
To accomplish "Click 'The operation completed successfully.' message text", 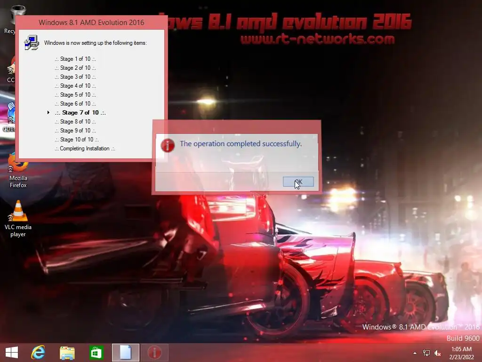I will [x=241, y=144].
